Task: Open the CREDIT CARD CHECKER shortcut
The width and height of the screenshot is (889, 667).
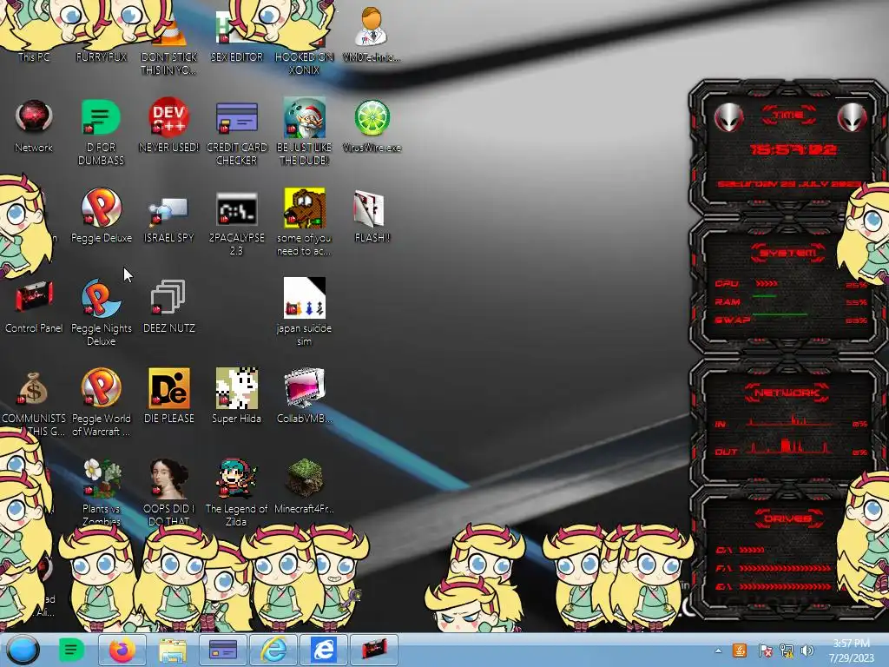Action: coord(236,117)
